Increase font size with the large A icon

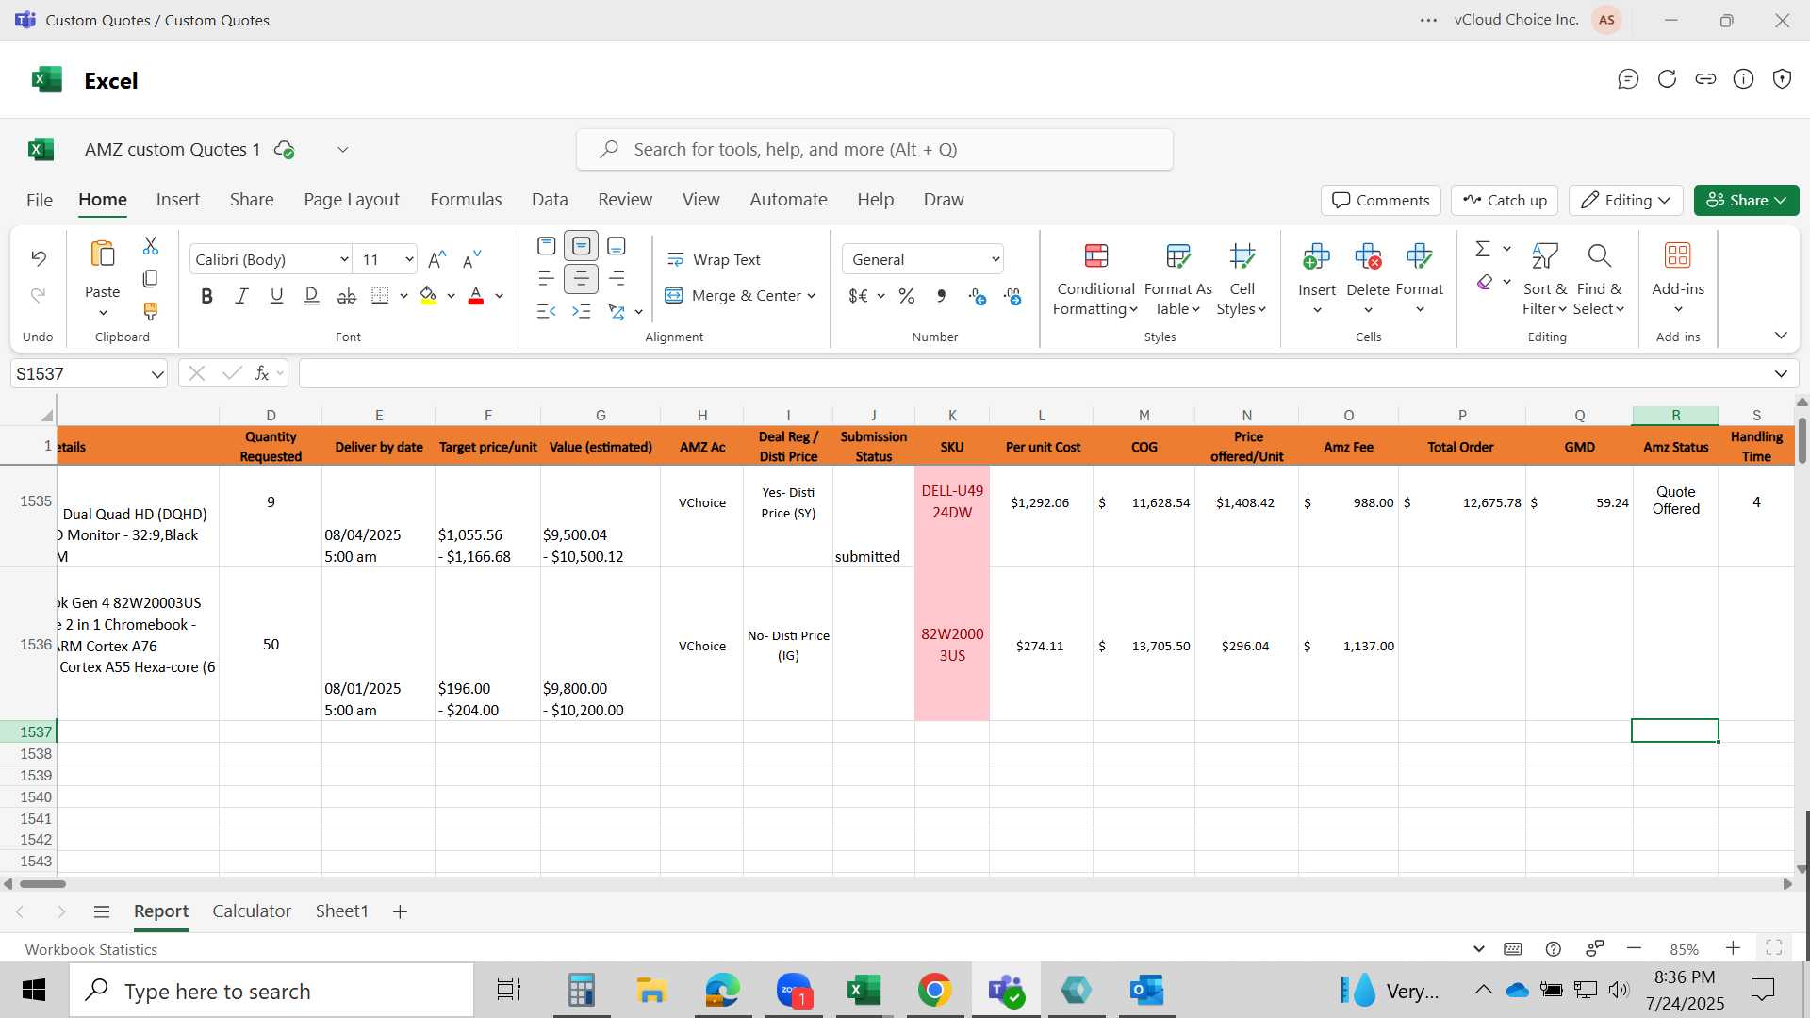(x=437, y=259)
